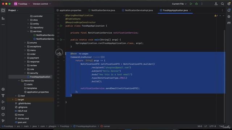Expand the dtos folder

[28, 20]
